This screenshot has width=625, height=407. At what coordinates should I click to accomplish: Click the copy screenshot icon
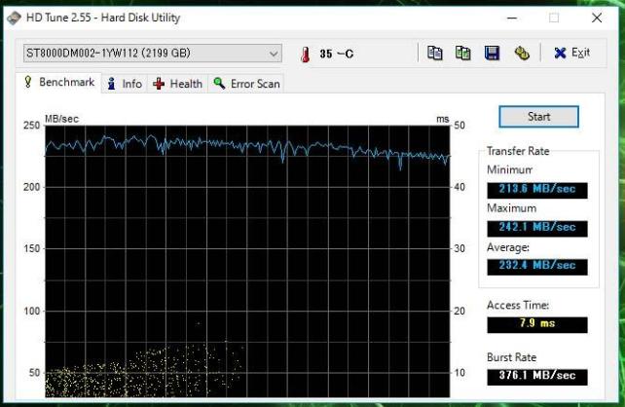pyautogui.click(x=462, y=53)
